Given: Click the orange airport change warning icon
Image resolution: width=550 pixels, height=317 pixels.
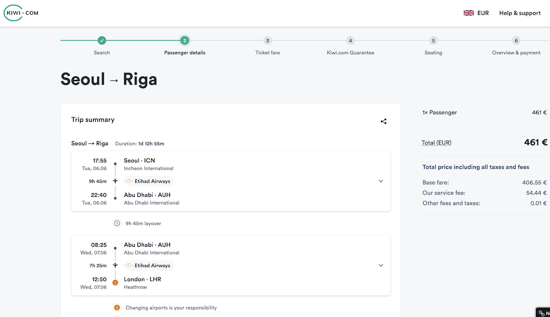Looking at the screenshot, I should click(x=117, y=308).
